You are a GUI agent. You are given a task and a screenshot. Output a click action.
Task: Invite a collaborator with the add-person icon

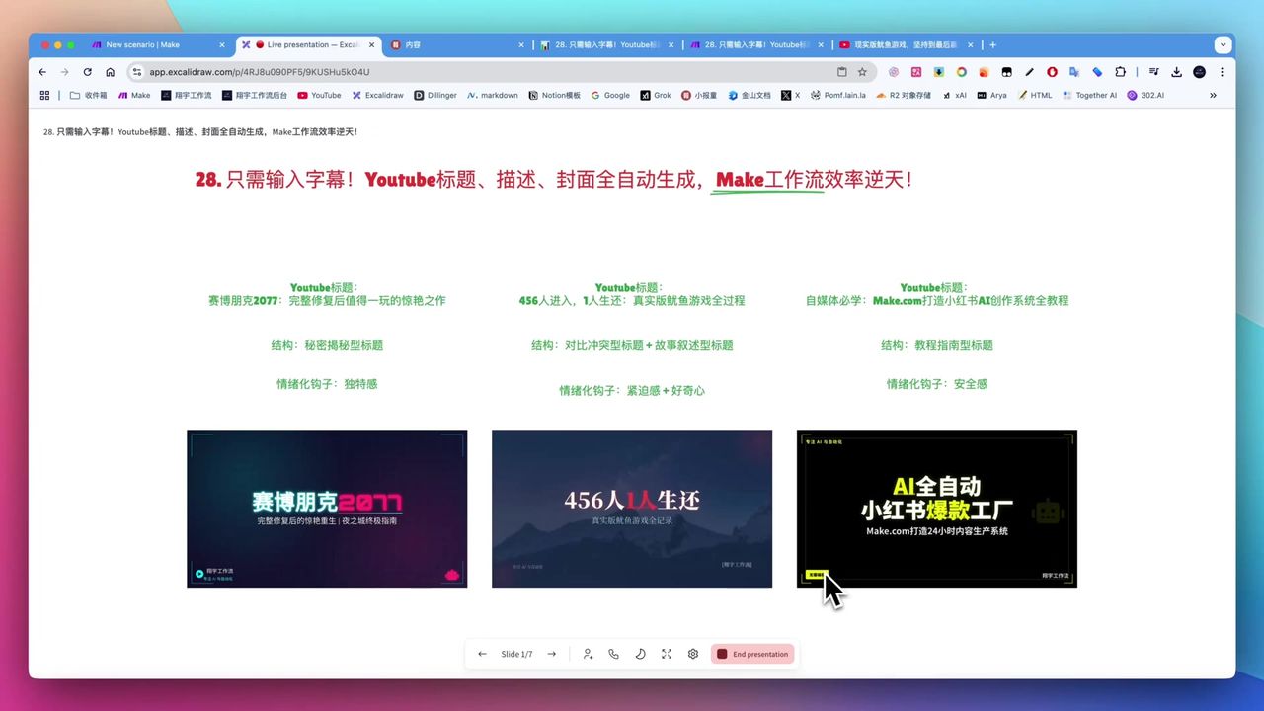[x=588, y=654]
